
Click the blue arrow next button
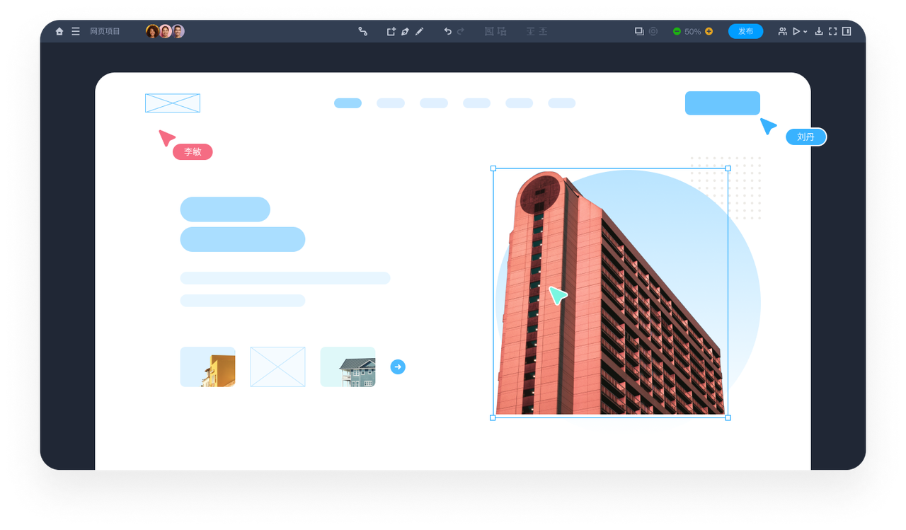tap(398, 367)
